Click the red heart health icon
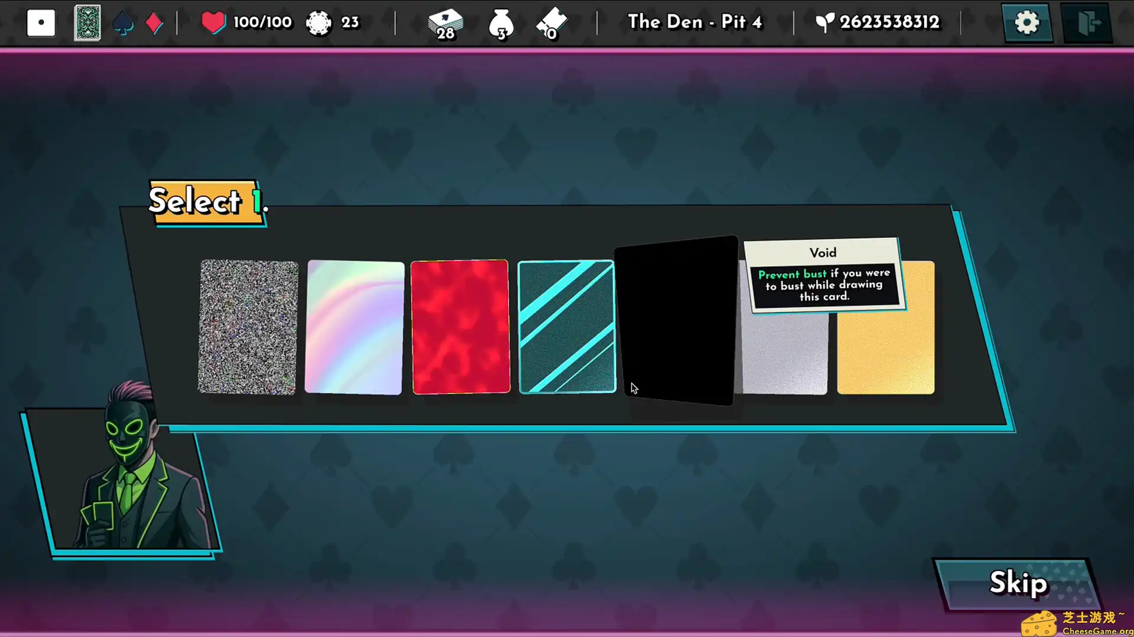 (213, 22)
